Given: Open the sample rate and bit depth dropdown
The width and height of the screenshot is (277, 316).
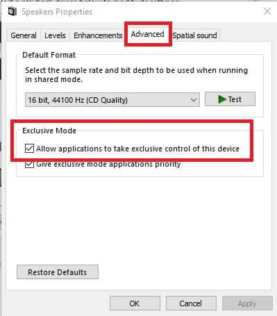Looking at the screenshot, I should pyautogui.click(x=112, y=100).
